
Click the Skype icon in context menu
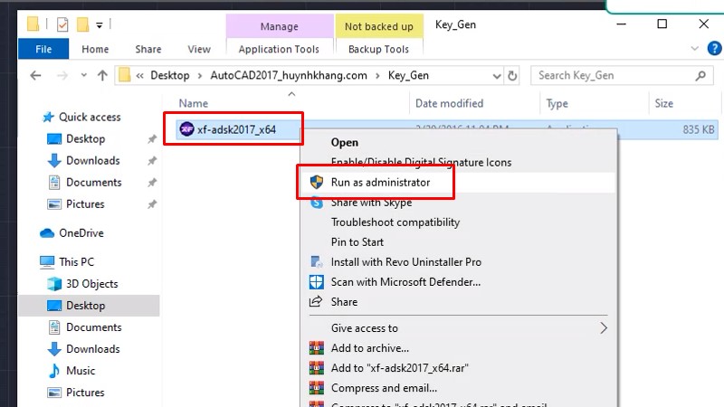(x=317, y=203)
